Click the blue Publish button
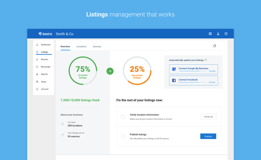Viewport: 261px width, 160px height. click(208, 136)
